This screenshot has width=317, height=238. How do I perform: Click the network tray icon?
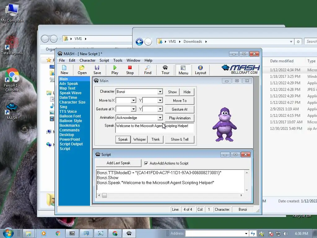278,234
